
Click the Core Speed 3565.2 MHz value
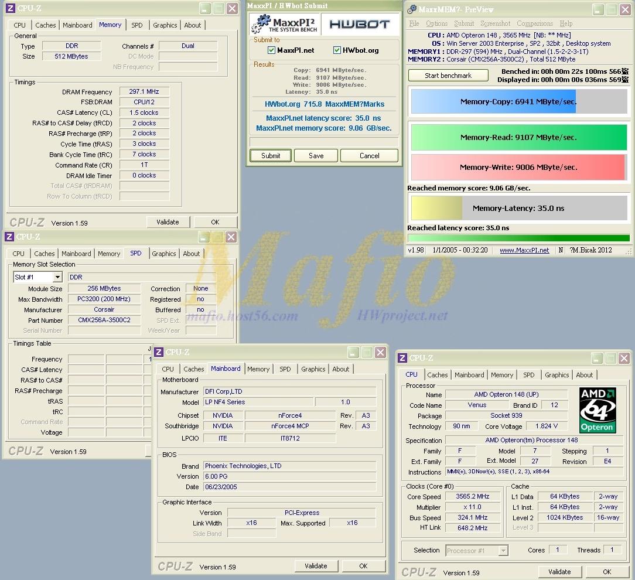[472, 497]
